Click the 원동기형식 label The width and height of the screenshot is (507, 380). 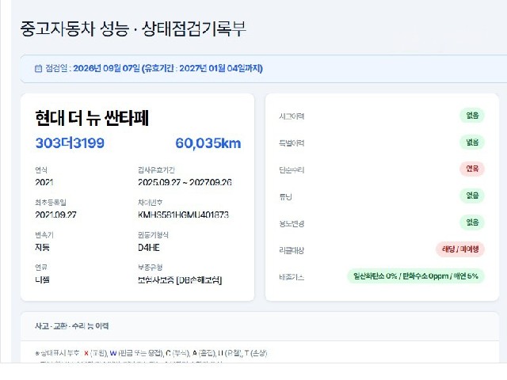point(153,234)
